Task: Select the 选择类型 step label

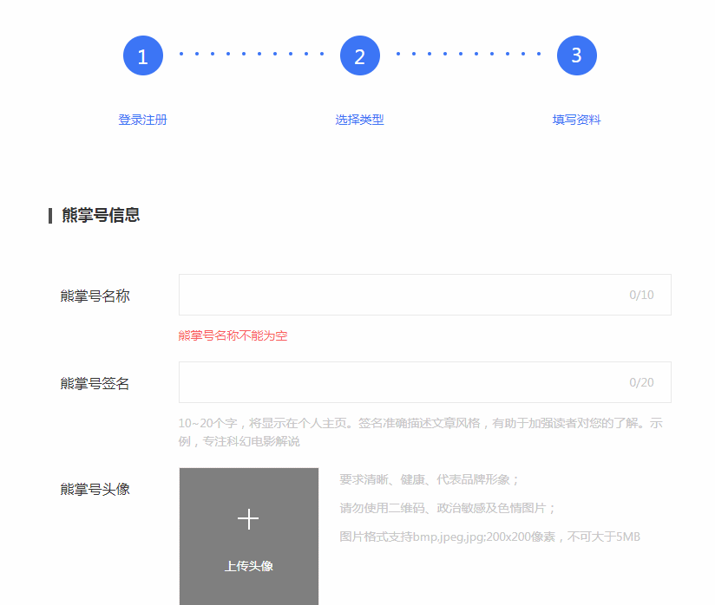Action: (x=360, y=120)
